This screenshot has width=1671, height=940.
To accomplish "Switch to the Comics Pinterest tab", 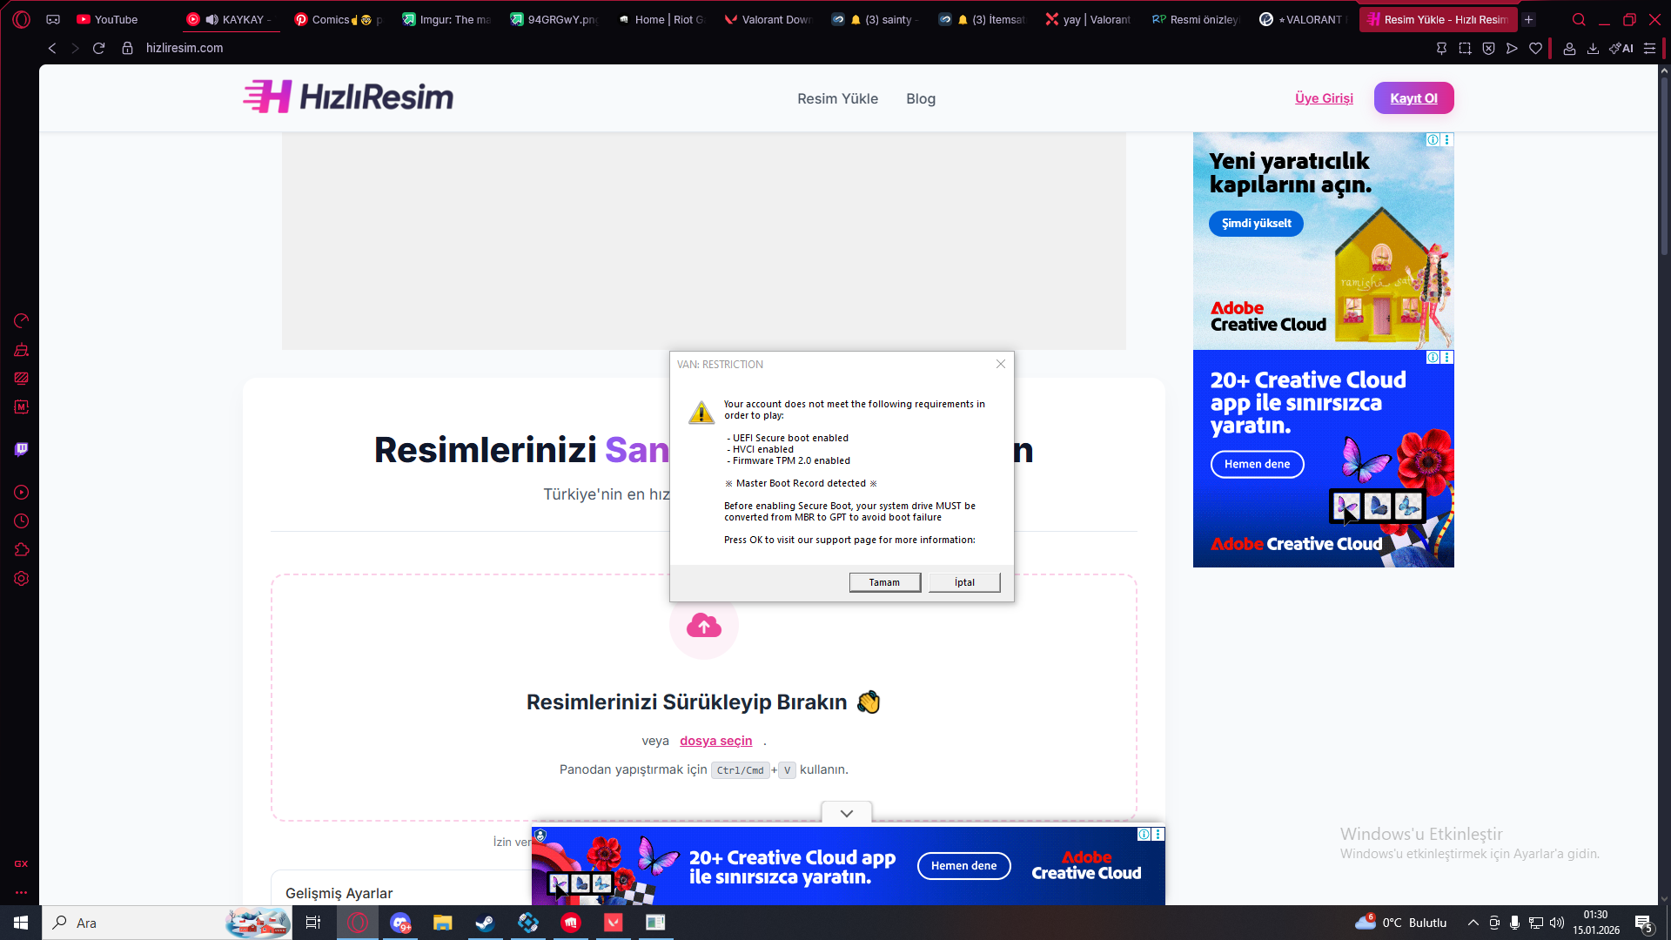I will 339,19.
